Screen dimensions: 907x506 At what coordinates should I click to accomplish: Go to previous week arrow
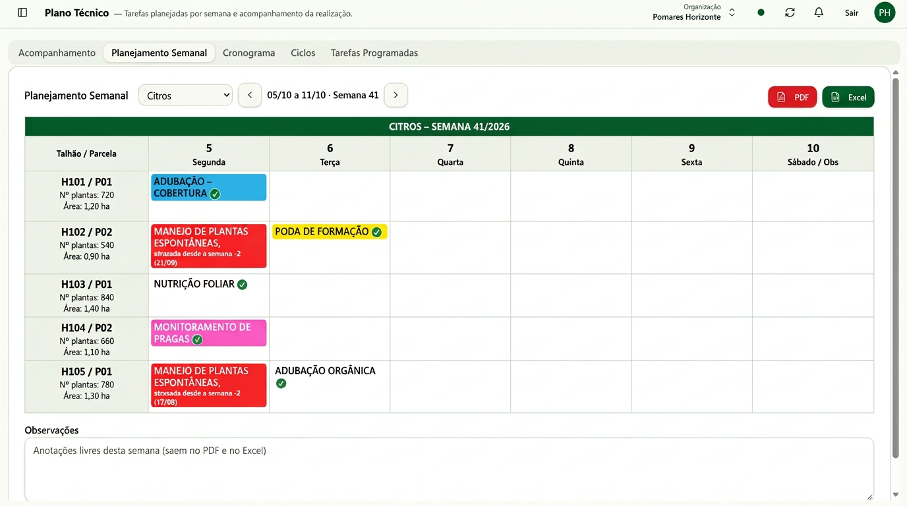click(x=250, y=95)
